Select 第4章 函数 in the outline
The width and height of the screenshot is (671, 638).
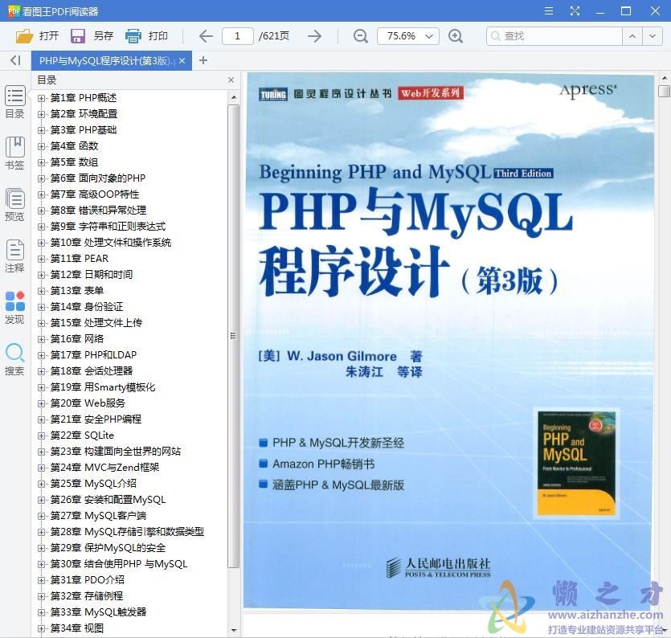pos(75,146)
